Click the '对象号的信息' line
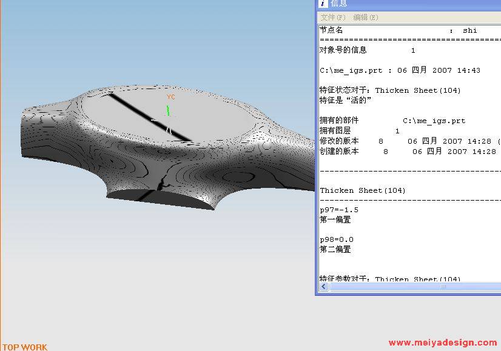The image size is (501, 351). coord(368,50)
